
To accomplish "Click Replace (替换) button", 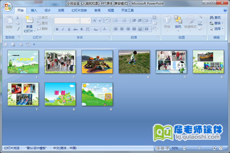I will [216, 23].
